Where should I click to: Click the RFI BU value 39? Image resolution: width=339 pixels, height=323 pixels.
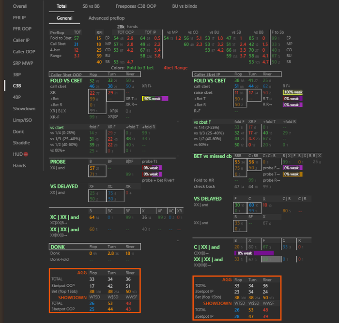99,56
